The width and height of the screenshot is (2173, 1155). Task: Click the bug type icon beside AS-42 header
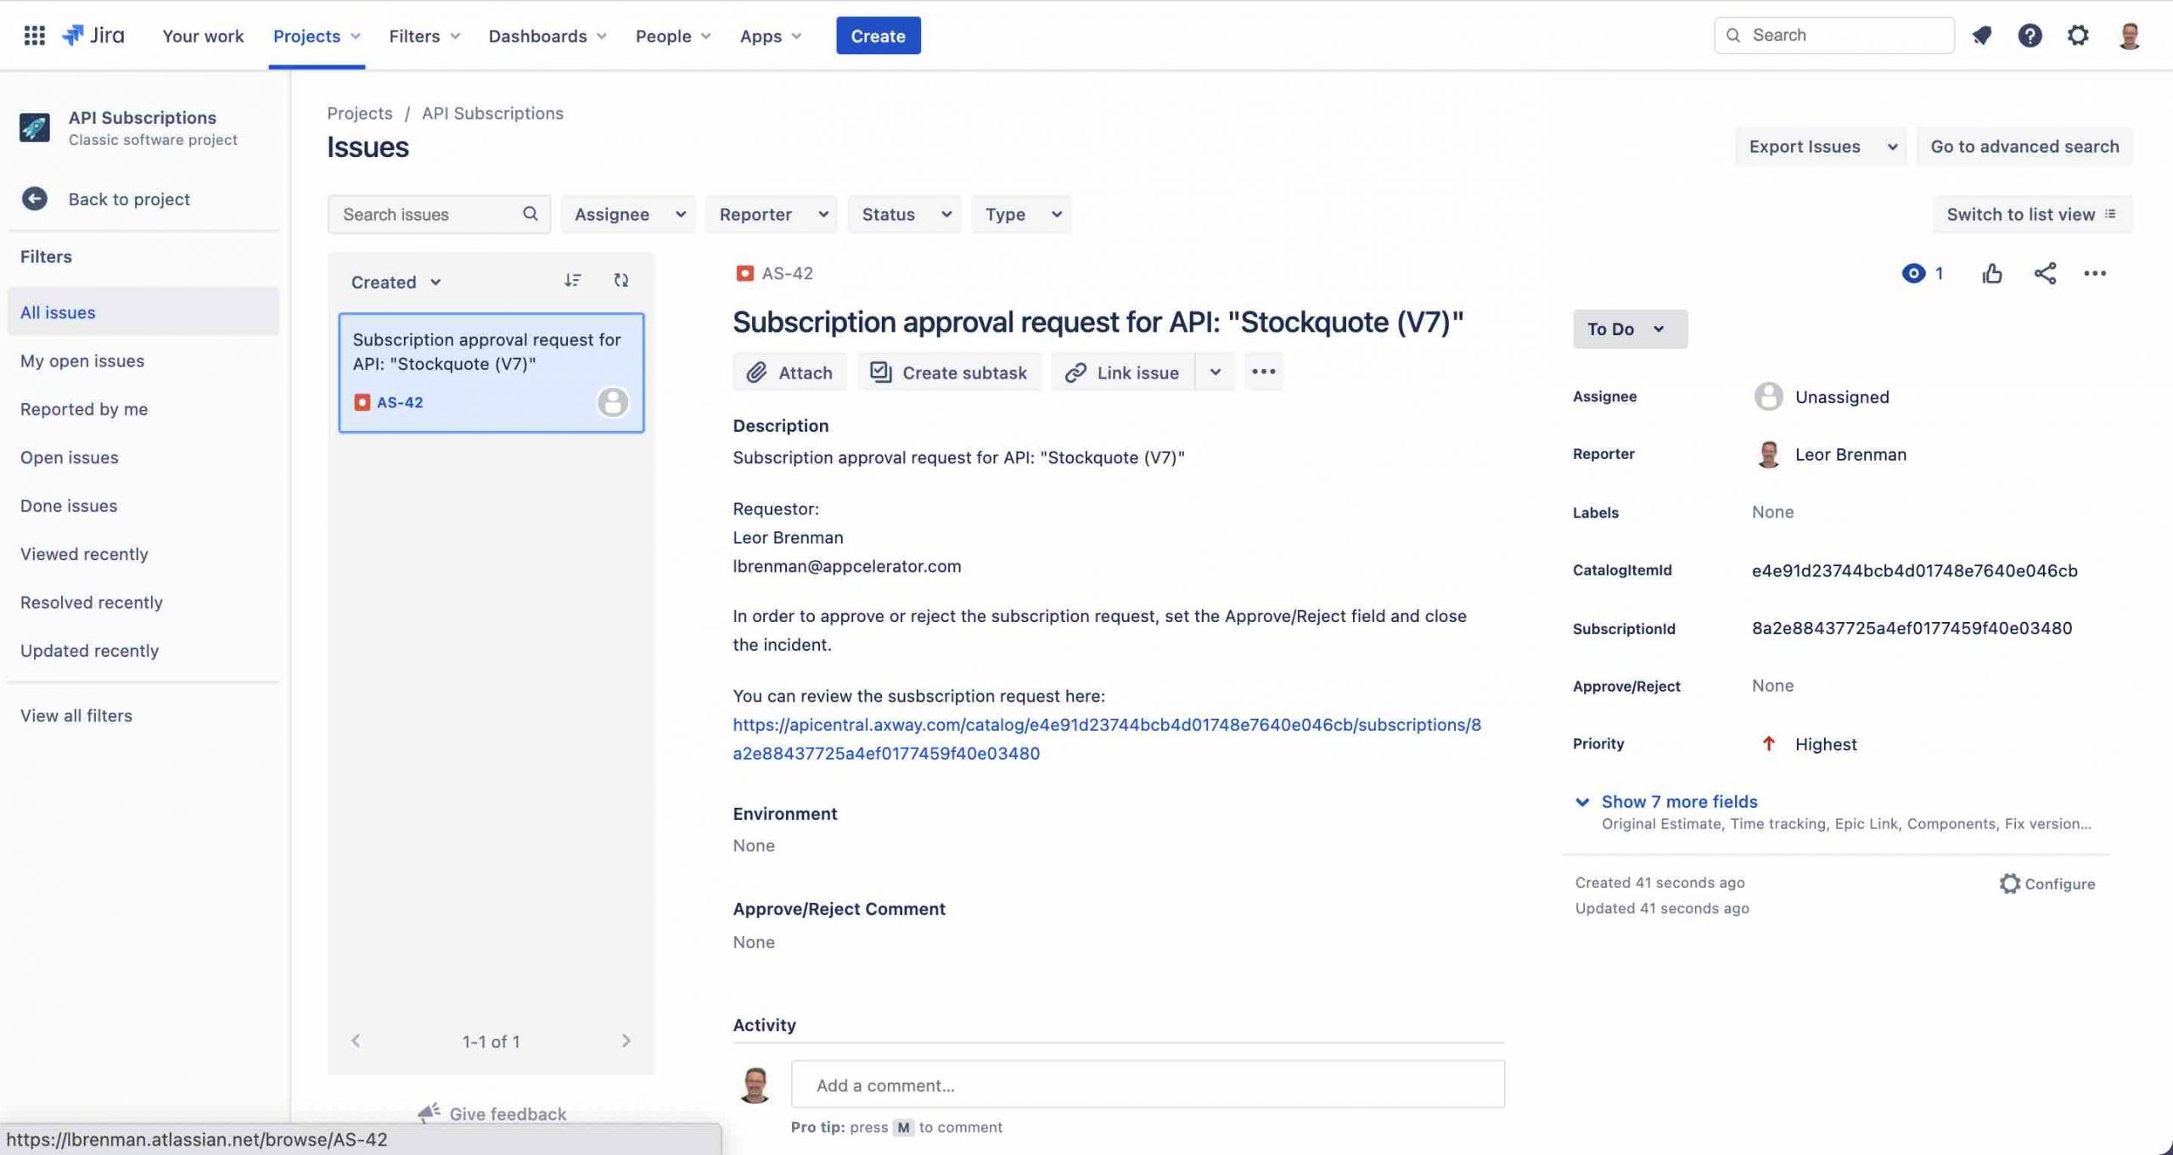click(x=744, y=273)
